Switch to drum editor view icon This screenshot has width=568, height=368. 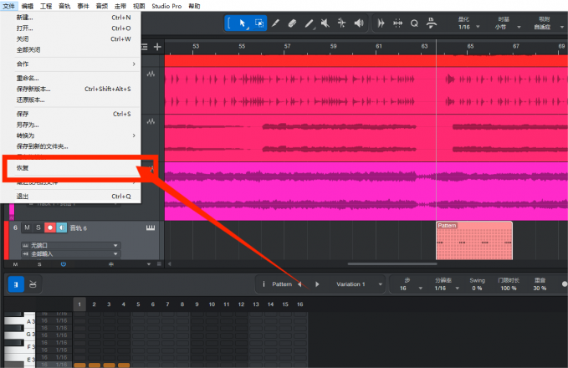(33, 284)
